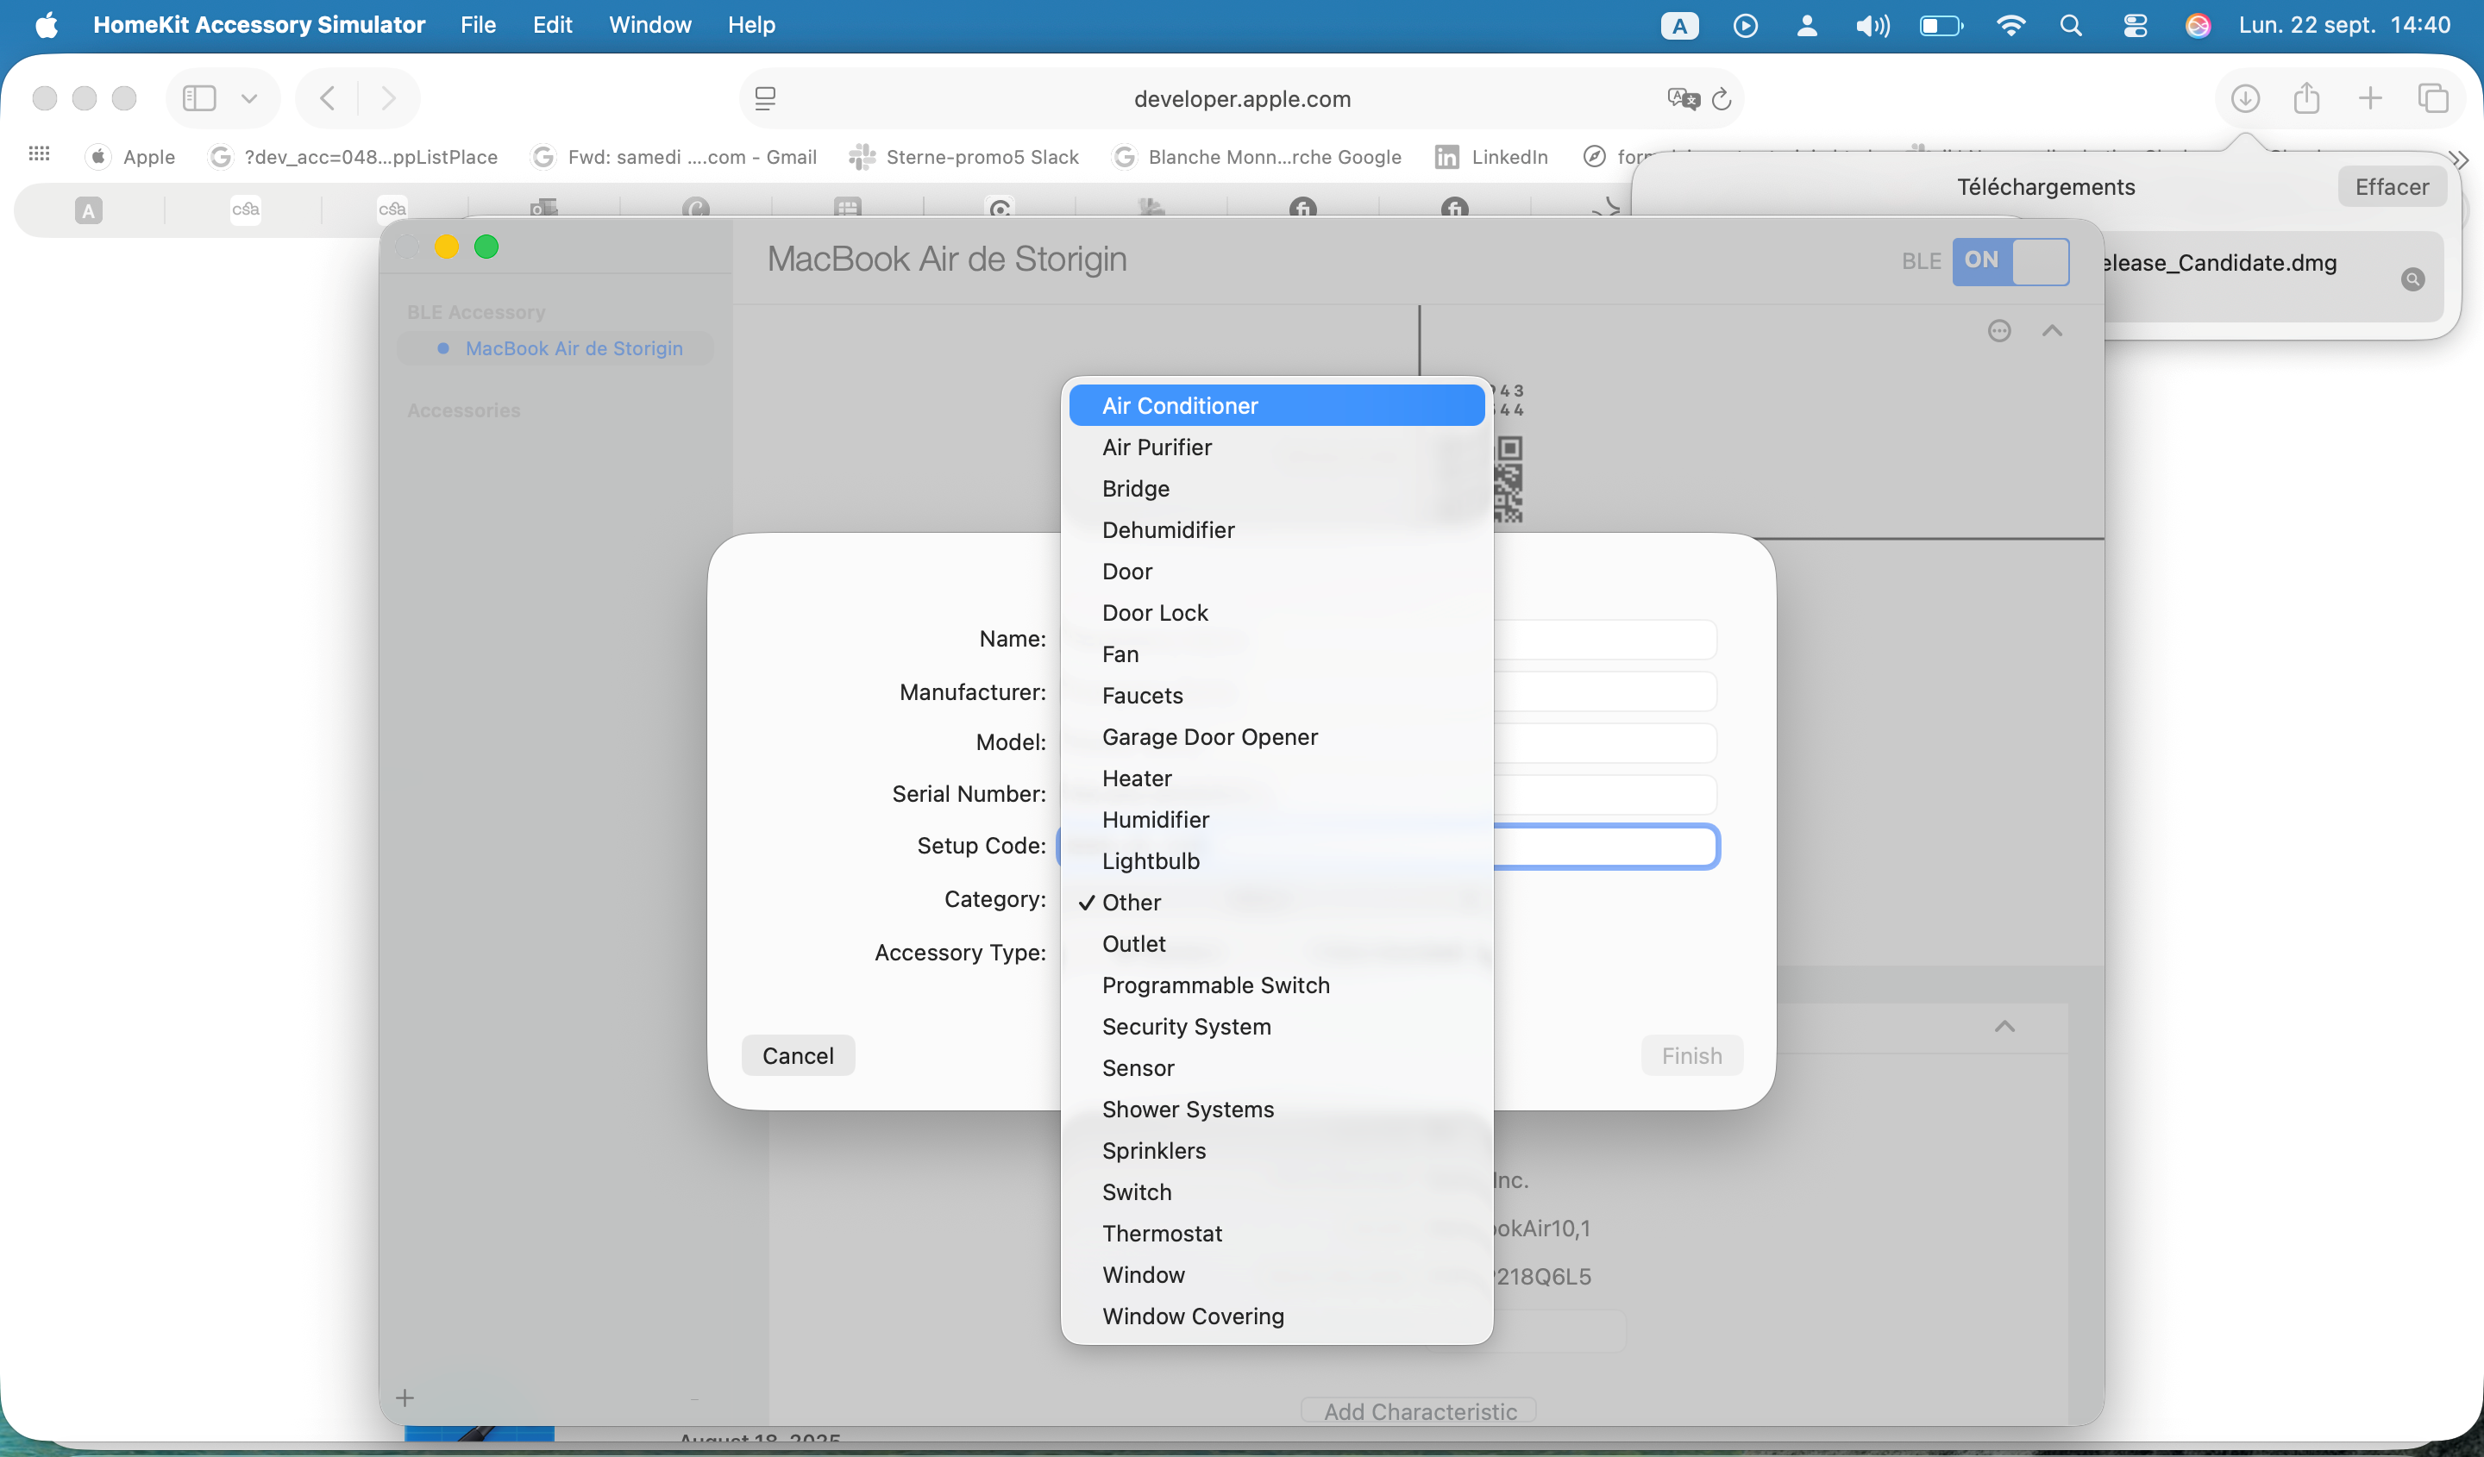Open the Window menu

point(650,25)
